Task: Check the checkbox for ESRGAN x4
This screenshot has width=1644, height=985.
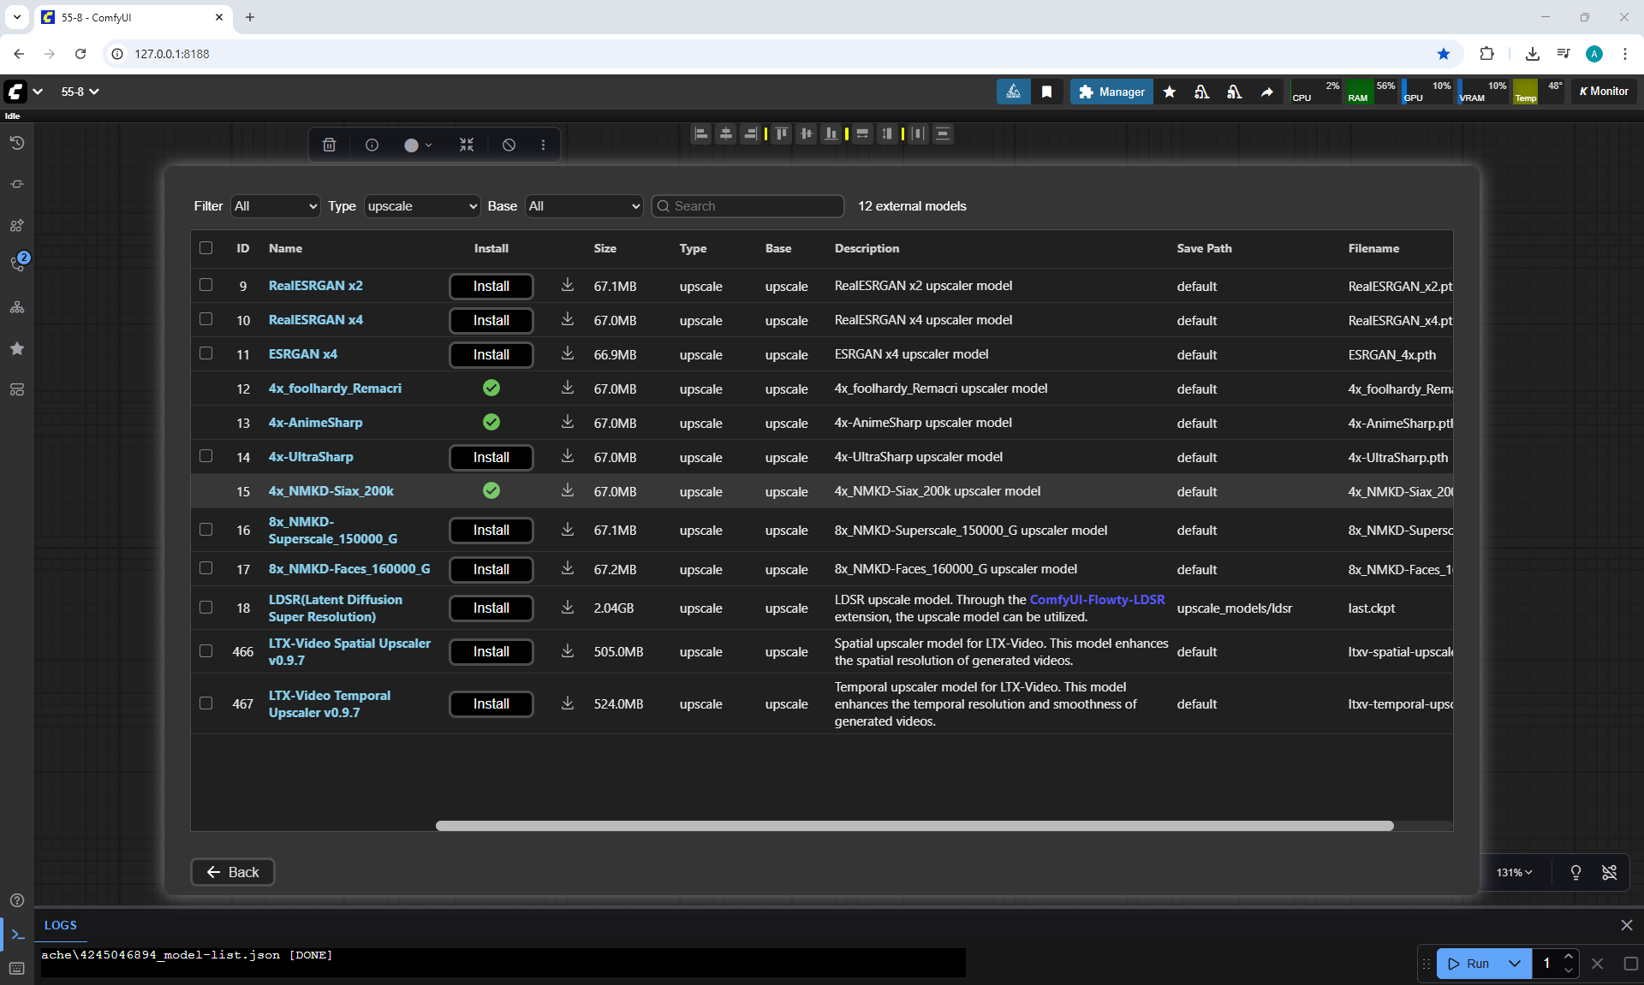Action: click(205, 353)
